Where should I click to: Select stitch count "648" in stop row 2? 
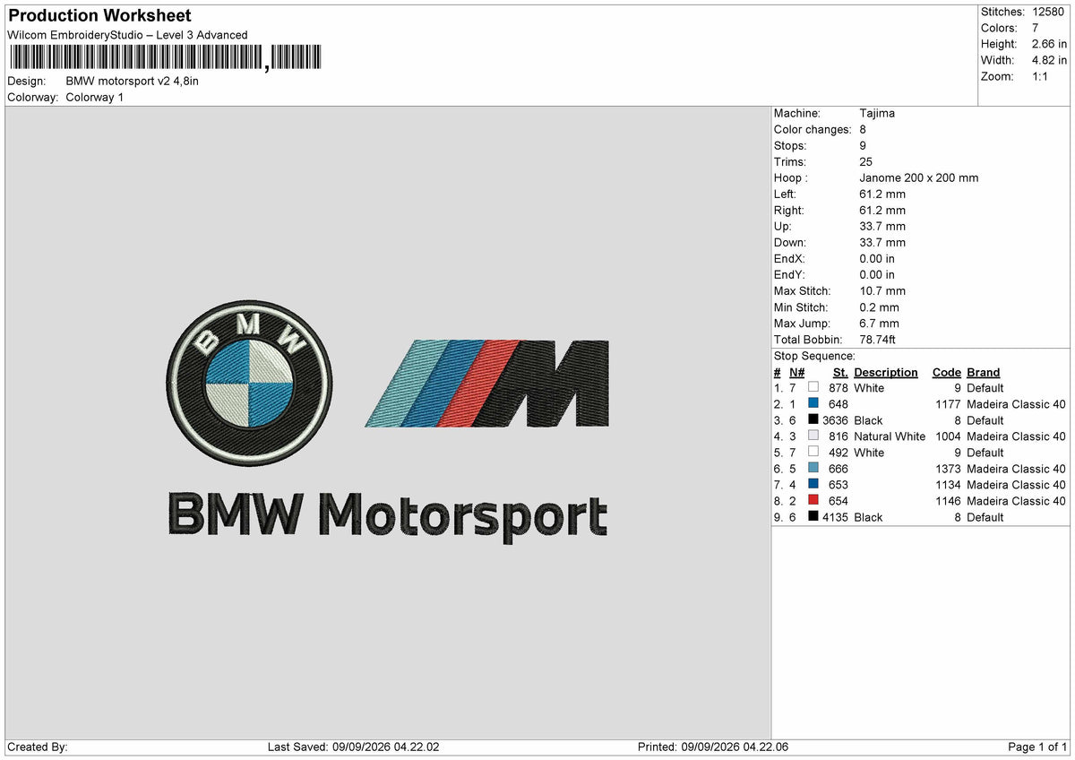point(838,404)
